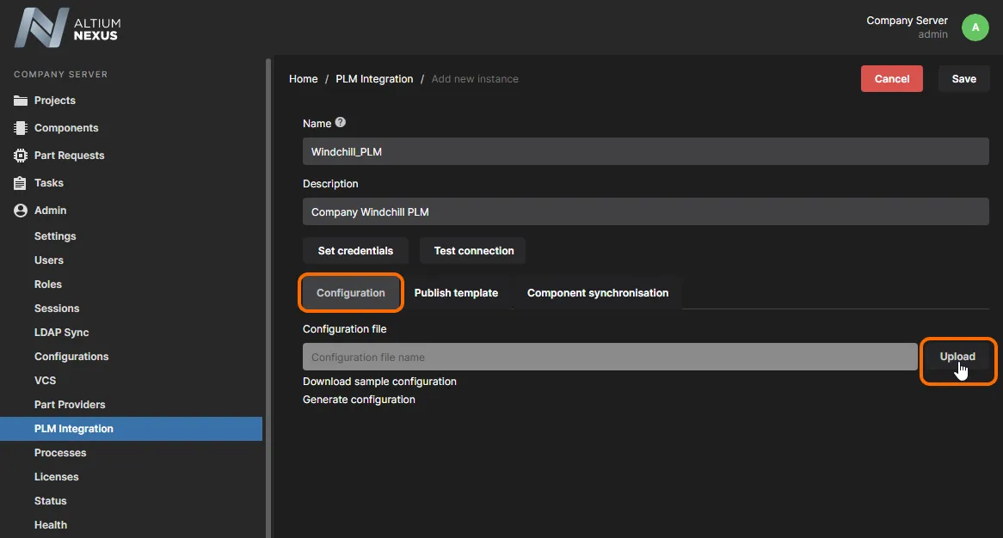Collapse the Admin section
The width and height of the screenshot is (1003, 538).
[50, 211]
